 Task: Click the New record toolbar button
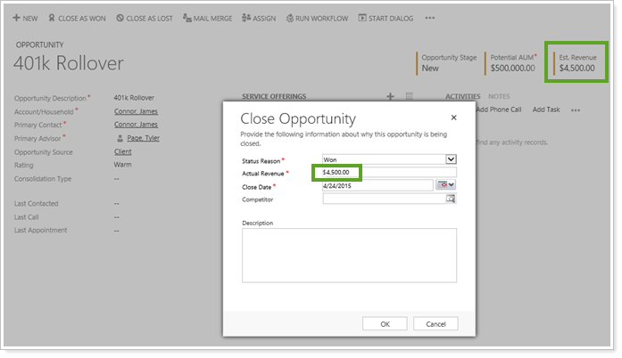[x=25, y=18]
